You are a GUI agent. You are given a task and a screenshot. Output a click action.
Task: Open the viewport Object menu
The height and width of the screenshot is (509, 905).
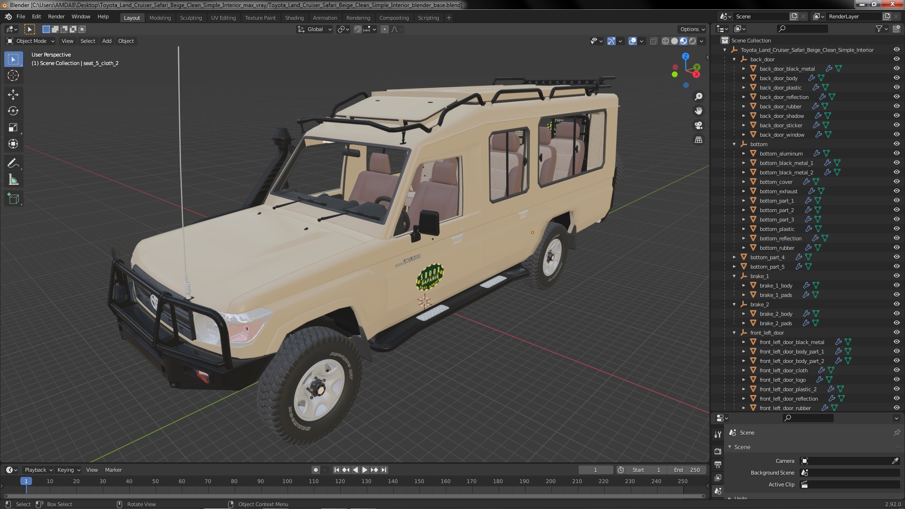126,41
